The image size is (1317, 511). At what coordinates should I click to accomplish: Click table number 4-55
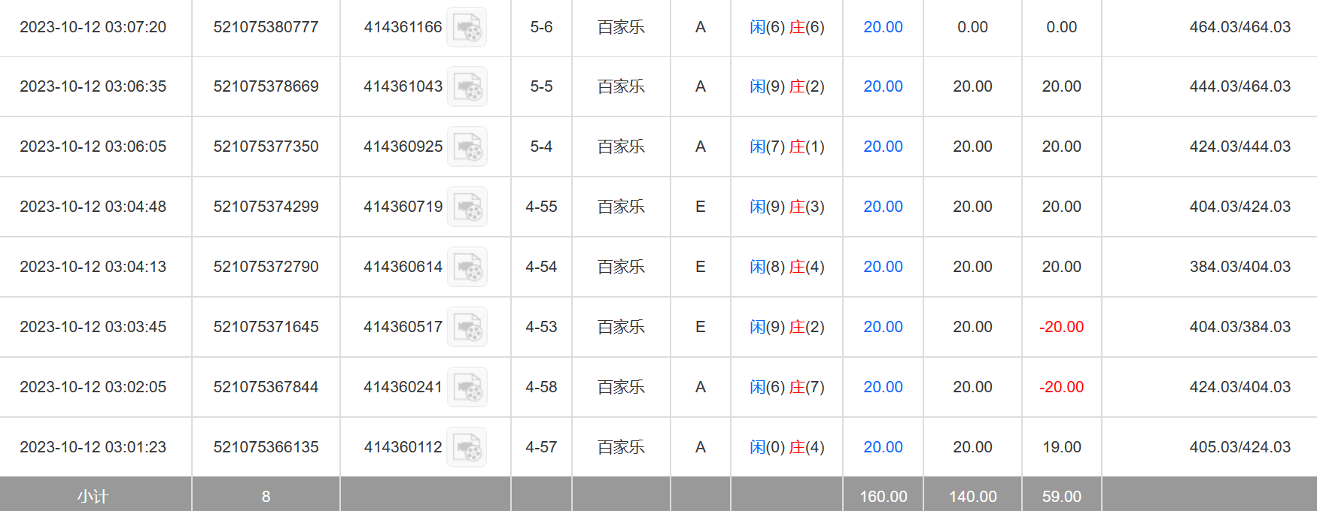pyautogui.click(x=541, y=207)
